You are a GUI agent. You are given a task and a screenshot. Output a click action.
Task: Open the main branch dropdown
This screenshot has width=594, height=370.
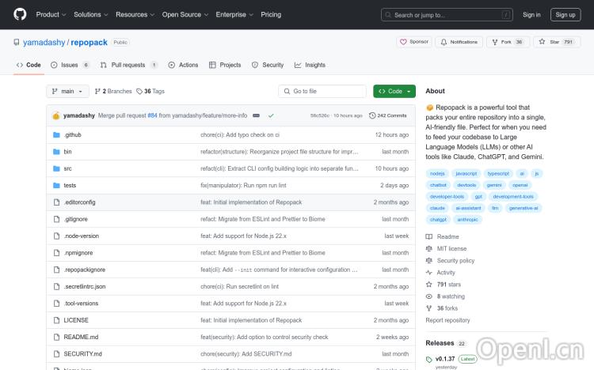[x=67, y=92]
